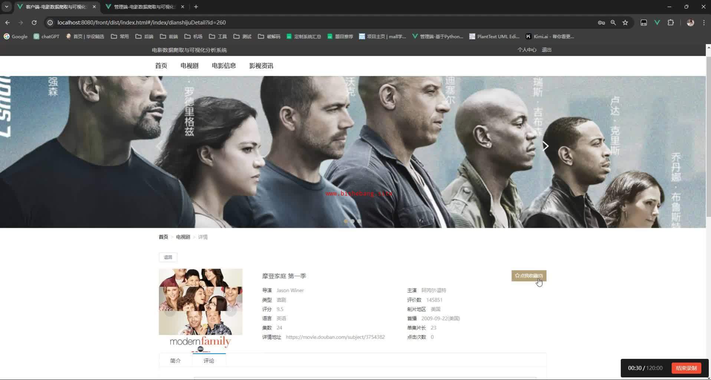Screen dimensions: 711x380
Task: Open the 机场 bookmarks folder
Action: 193,36
